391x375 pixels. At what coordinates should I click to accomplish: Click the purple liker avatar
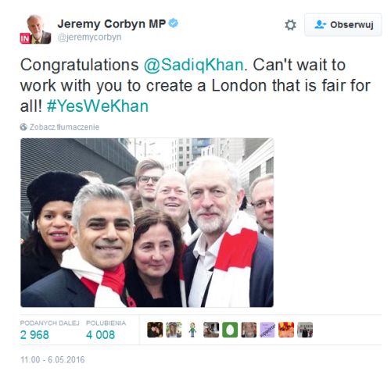[267, 330]
